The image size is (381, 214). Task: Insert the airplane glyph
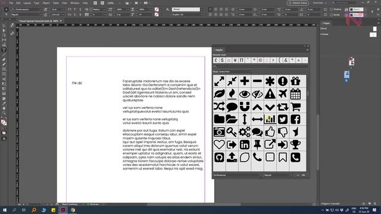point(283,94)
